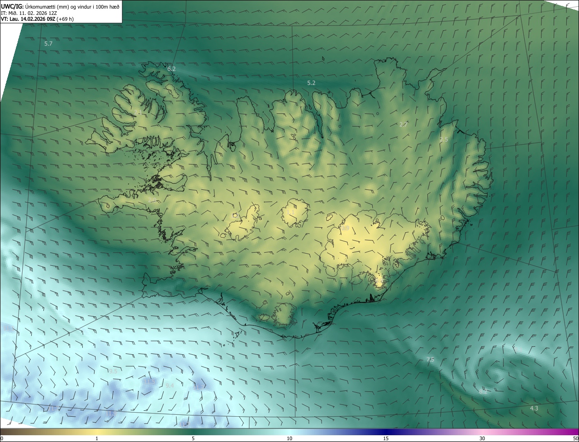
Task: Click the 0 tick on the colorbar
Action: (2, 438)
